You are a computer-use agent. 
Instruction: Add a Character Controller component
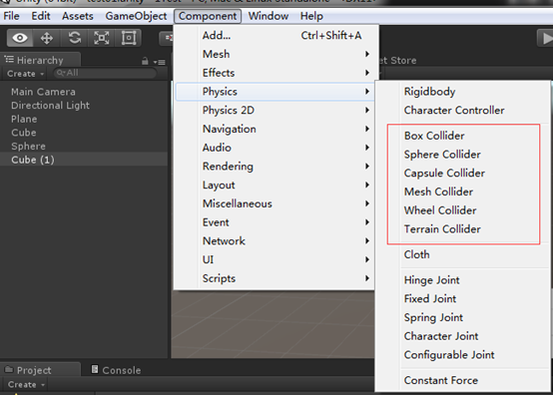tap(463, 111)
